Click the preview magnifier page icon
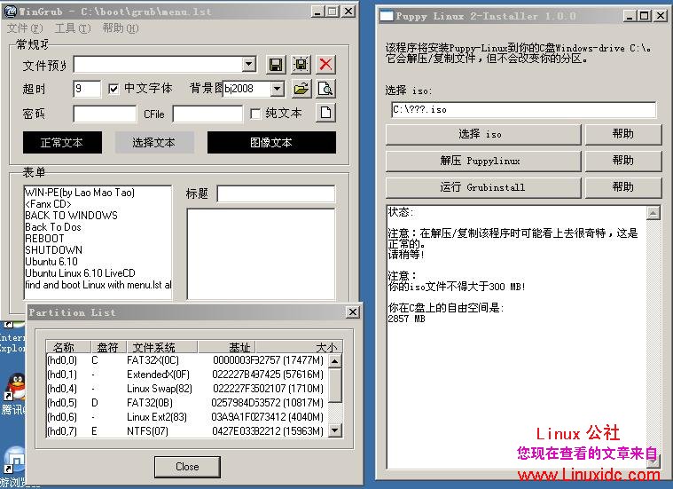The width and height of the screenshot is (673, 489). tap(325, 89)
